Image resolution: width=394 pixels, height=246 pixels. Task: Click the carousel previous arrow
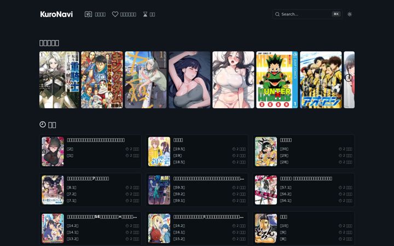point(45,78)
